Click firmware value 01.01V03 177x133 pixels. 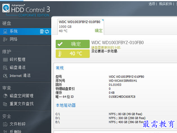[x=115, y=85]
